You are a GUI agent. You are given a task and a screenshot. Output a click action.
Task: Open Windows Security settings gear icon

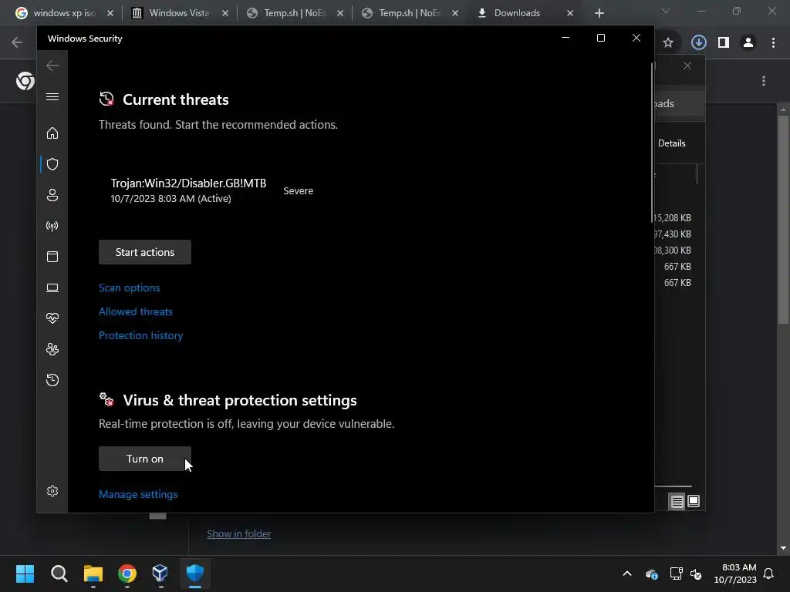pos(52,491)
